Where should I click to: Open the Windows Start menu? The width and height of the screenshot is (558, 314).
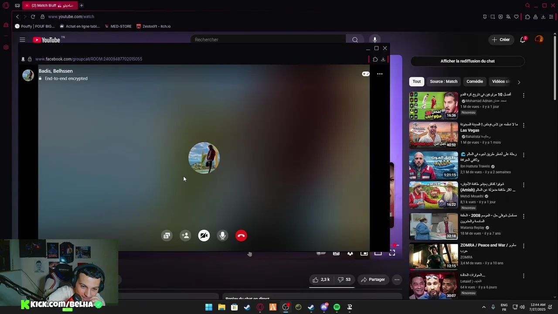209,307
